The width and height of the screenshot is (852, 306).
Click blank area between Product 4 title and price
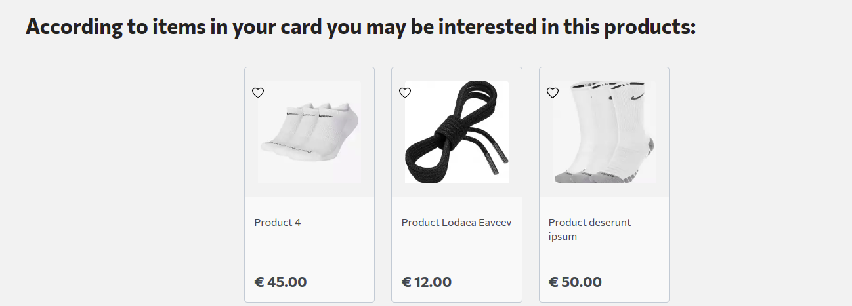[x=309, y=252]
